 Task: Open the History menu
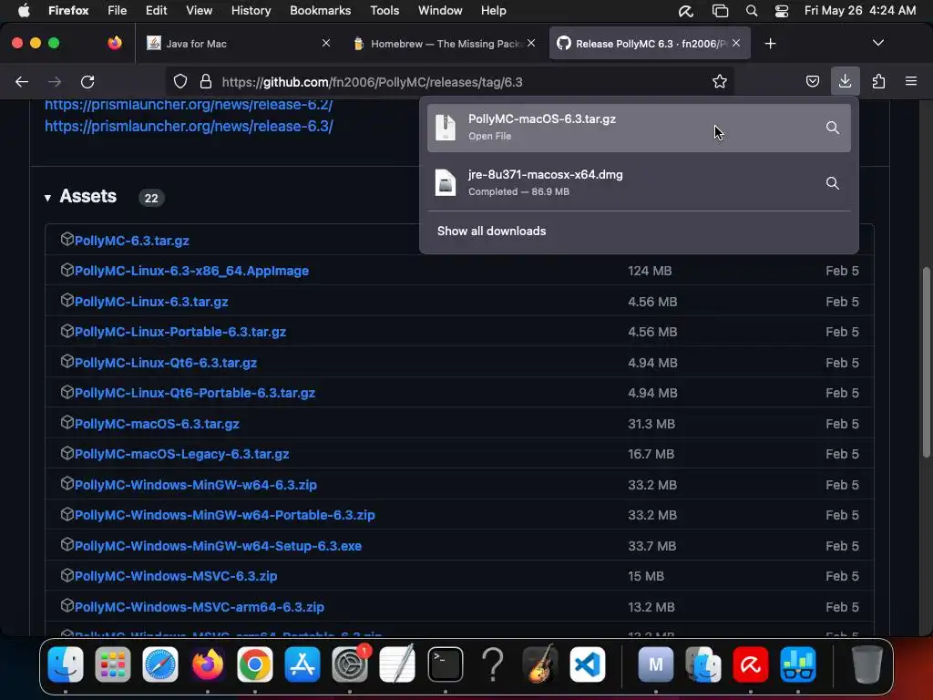251,11
